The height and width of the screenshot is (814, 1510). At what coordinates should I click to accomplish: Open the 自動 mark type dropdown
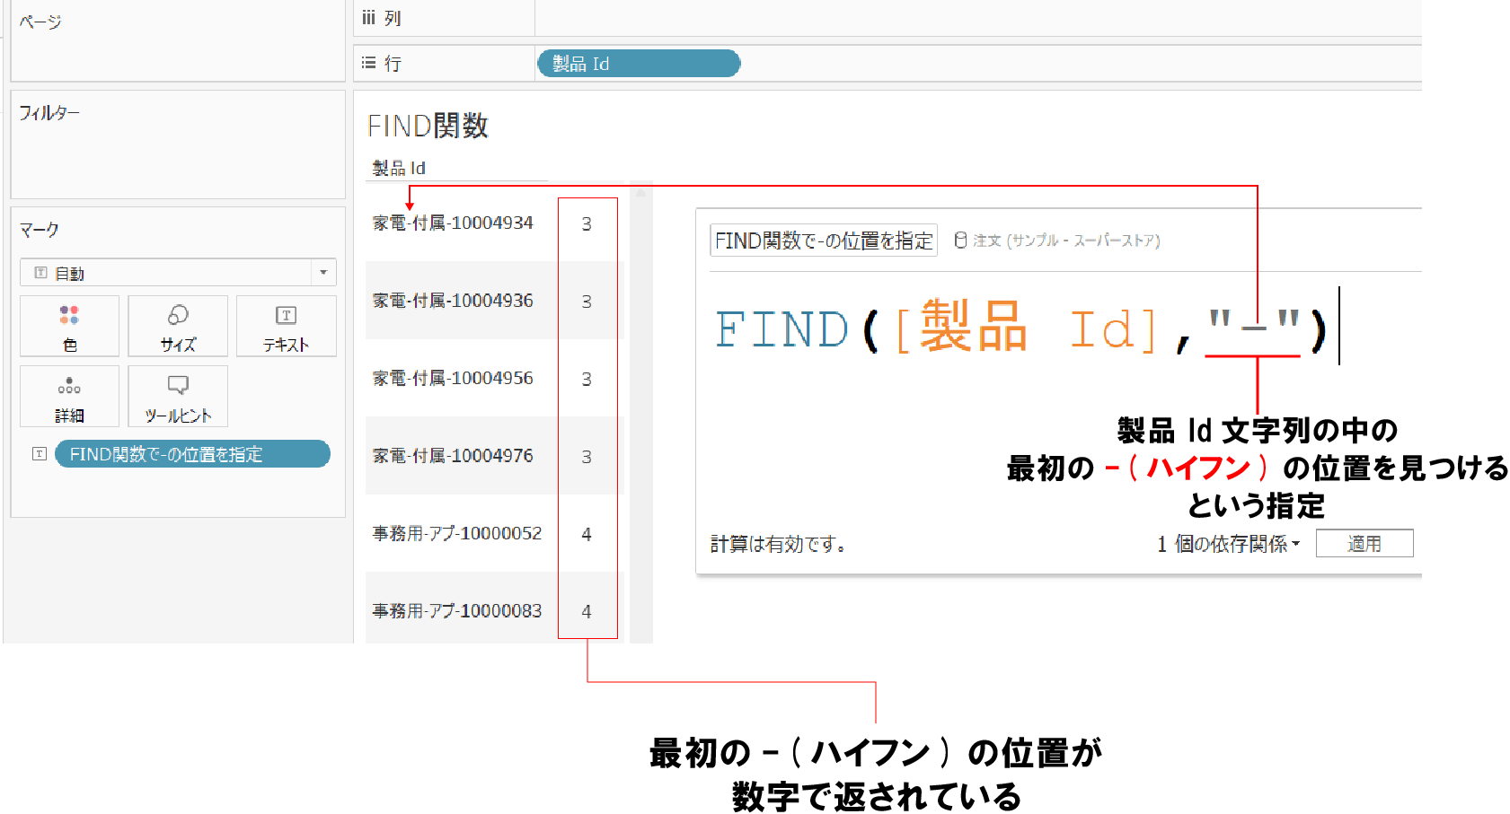324,272
